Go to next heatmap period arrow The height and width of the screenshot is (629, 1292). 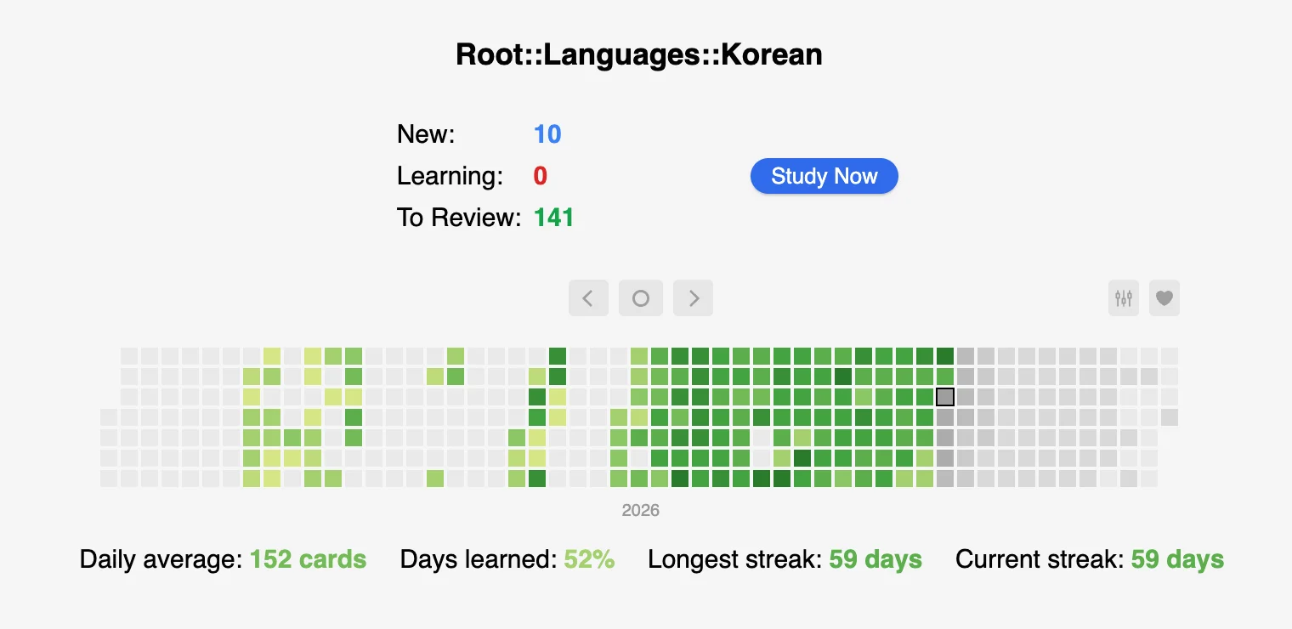(694, 298)
